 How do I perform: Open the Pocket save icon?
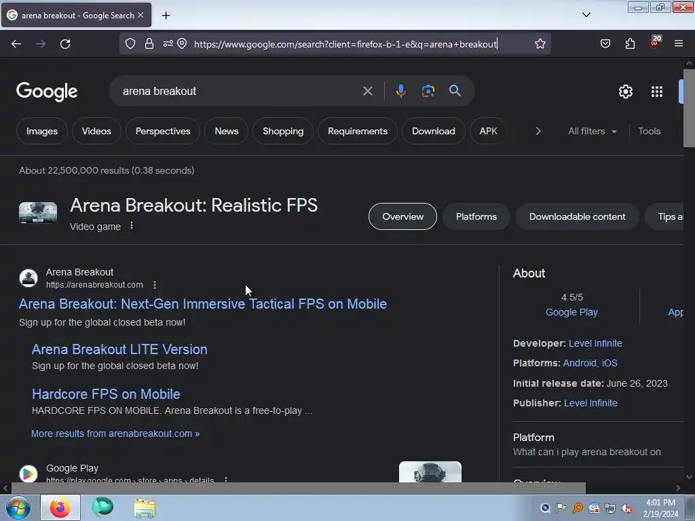(x=605, y=43)
